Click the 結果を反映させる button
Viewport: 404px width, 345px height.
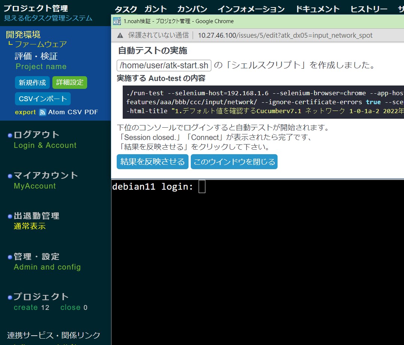pos(153,162)
